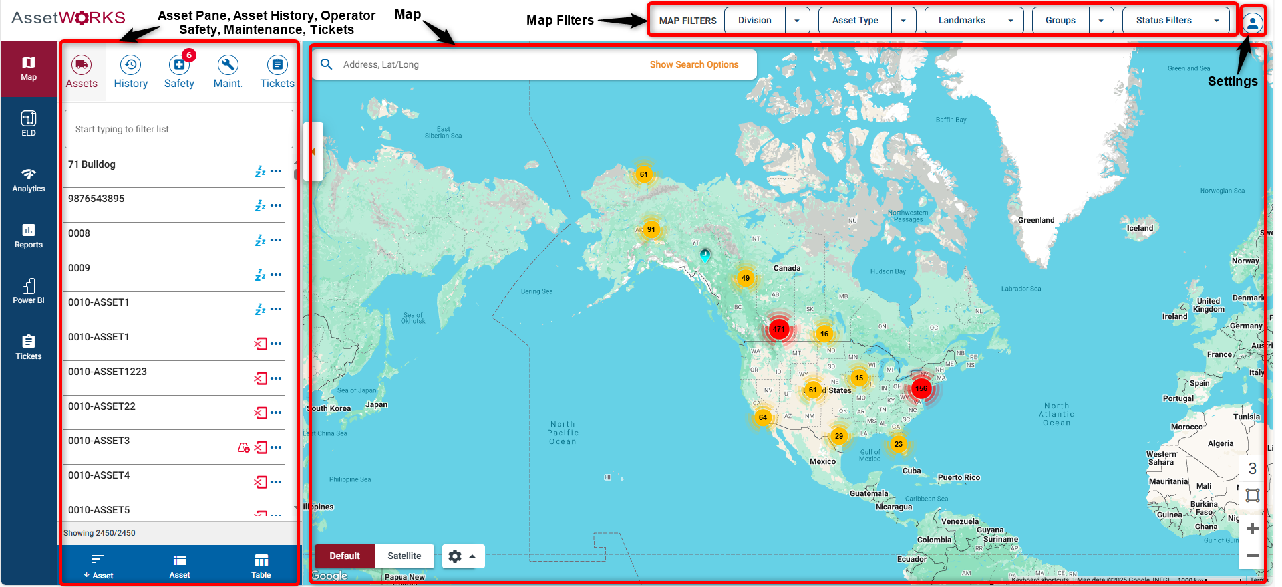The height and width of the screenshot is (587, 1282).
Task: Open the Tickets tab in the asset pane
Action: (277, 72)
